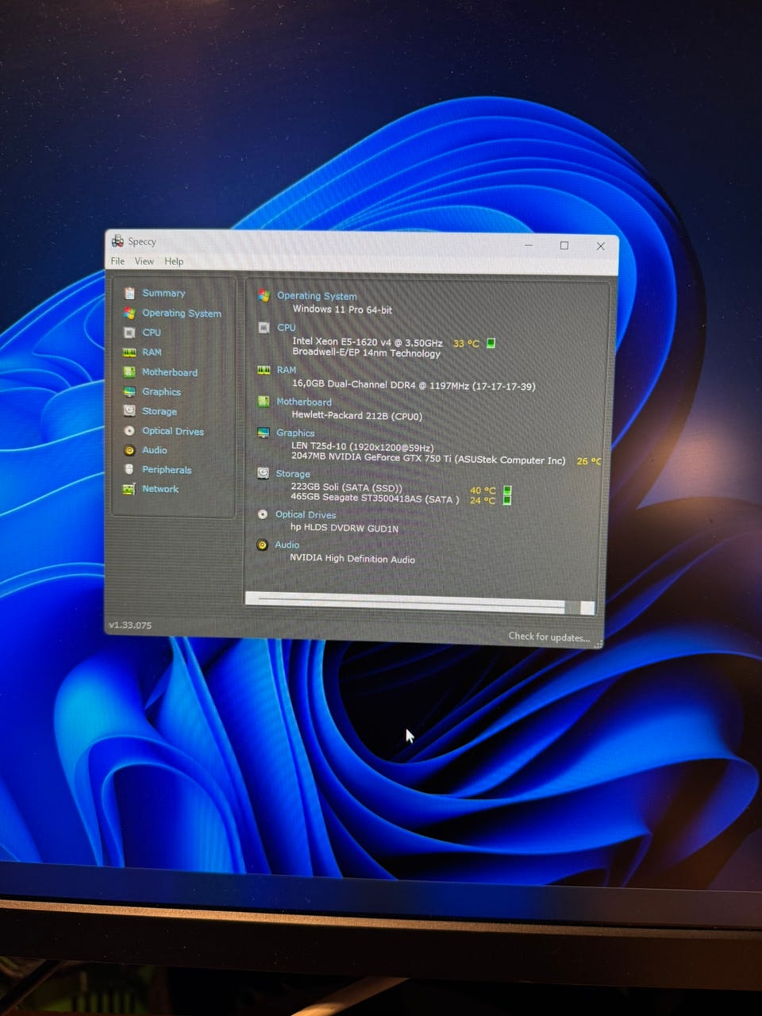The height and width of the screenshot is (1016, 762).
Task: Click the CPU heading link in summary
Action: (x=287, y=327)
